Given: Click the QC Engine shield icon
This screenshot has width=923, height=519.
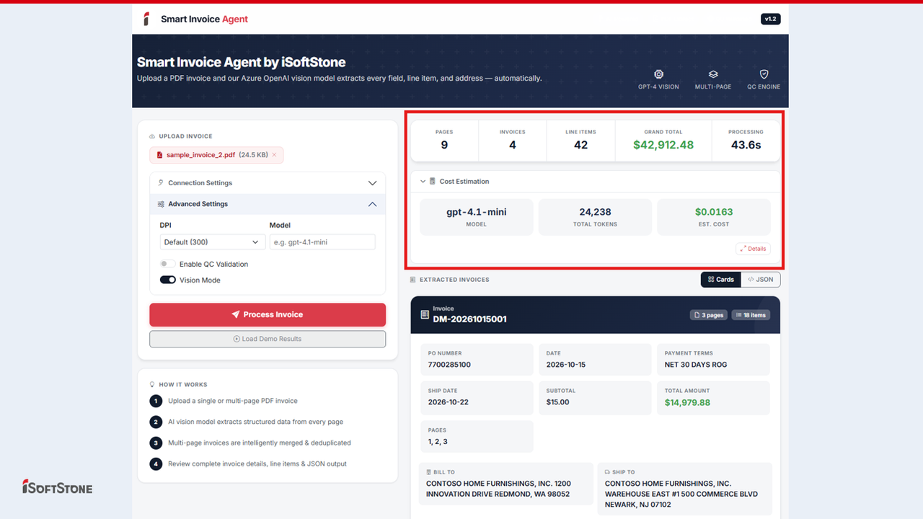Looking at the screenshot, I should coord(764,74).
